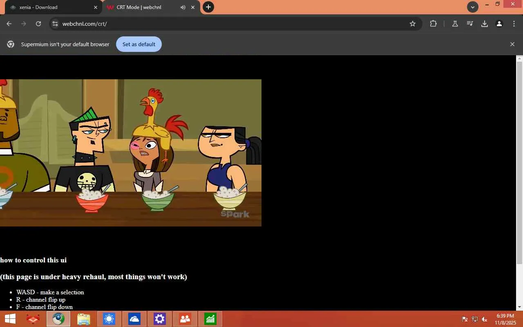Dismiss the default browser notification bar
Screen dimensions: 523x327
512,44
